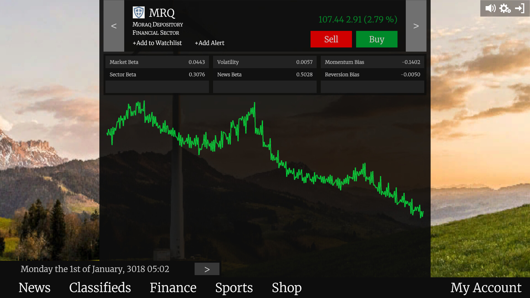Select the Market Beta statistic row
The width and height of the screenshot is (530, 298).
157,62
